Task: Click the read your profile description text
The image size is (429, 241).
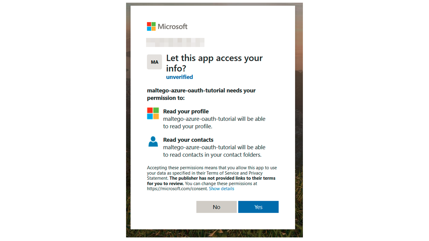Action: [x=214, y=123]
